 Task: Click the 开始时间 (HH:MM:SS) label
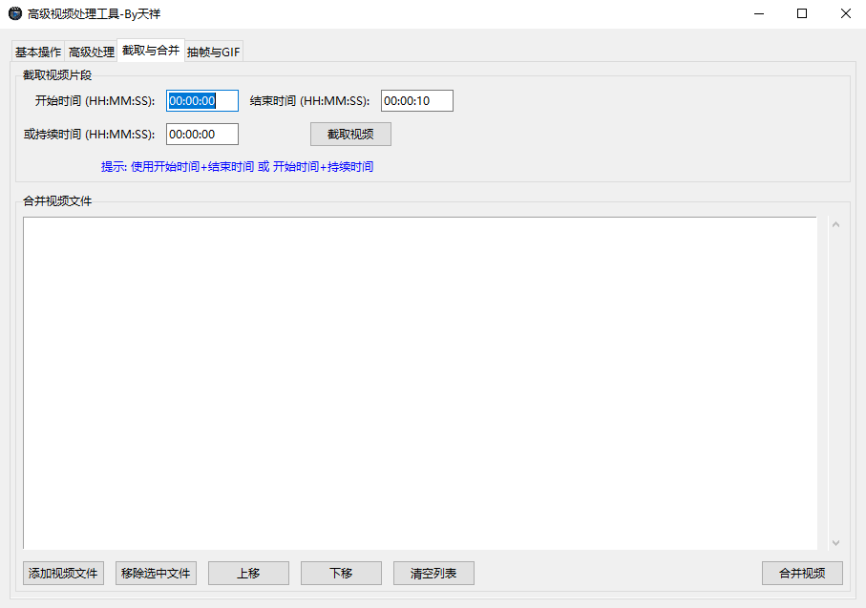(95, 101)
